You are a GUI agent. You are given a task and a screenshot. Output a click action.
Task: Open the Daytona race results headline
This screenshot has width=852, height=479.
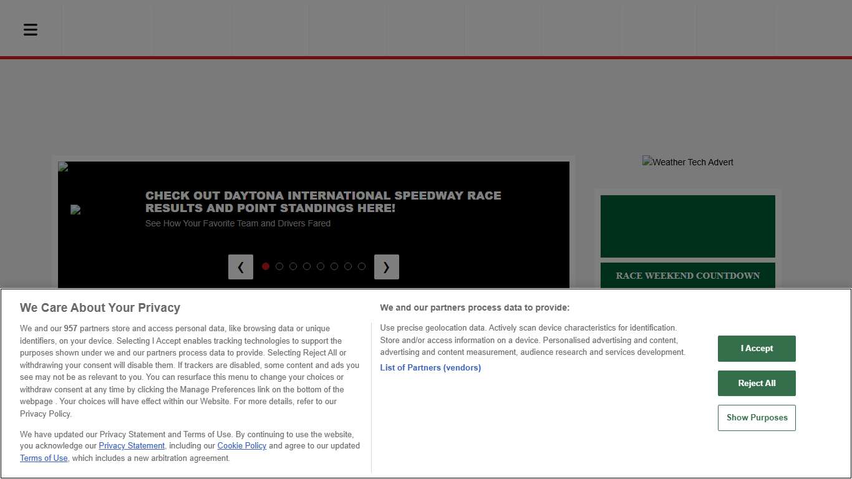point(323,202)
